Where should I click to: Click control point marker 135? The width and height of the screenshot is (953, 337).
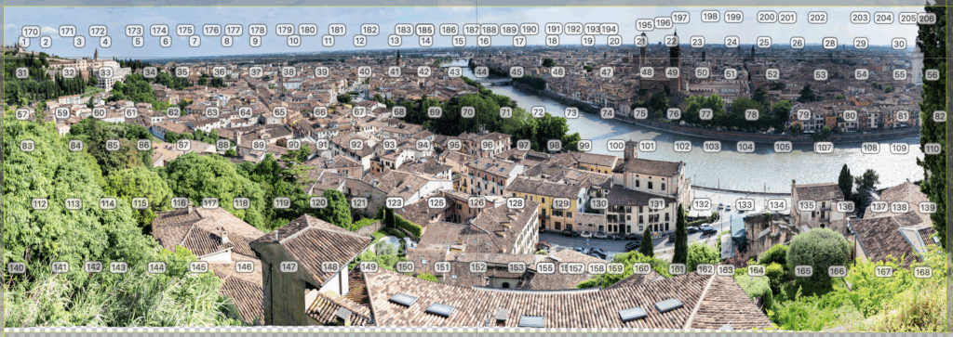tap(807, 205)
